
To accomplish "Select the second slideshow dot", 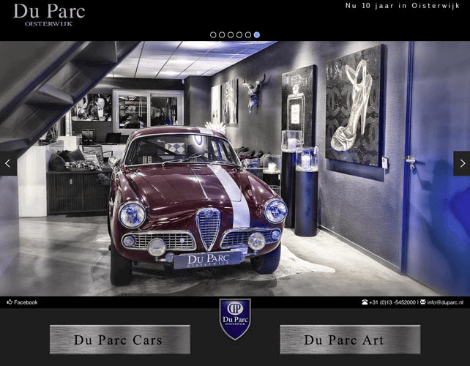I will (x=222, y=35).
